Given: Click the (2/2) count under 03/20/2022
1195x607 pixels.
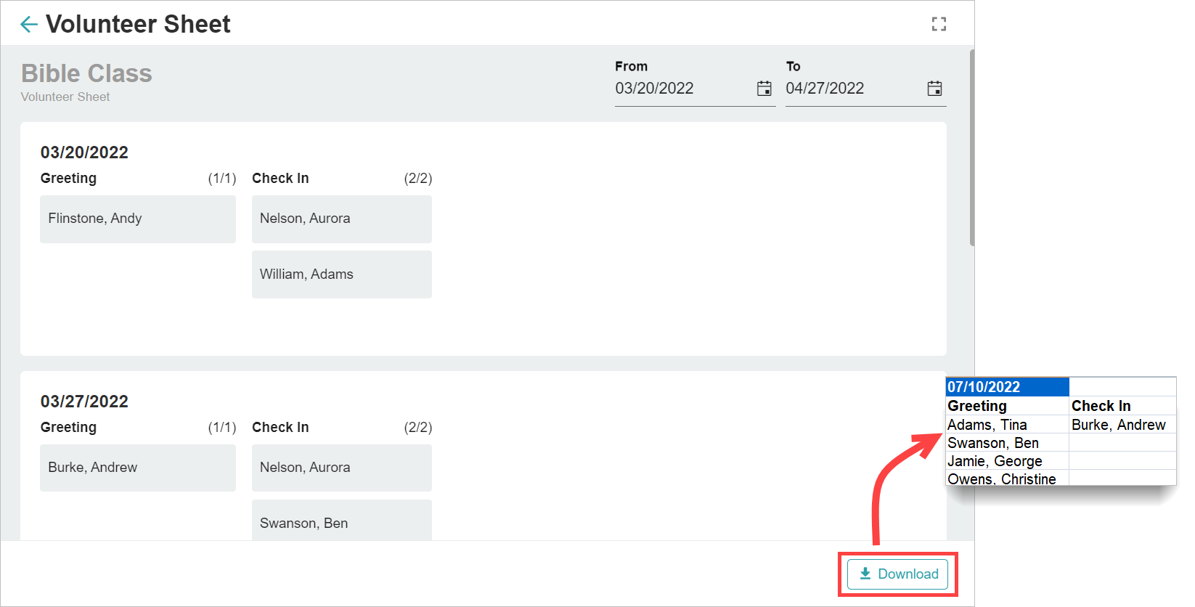Looking at the screenshot, I should tap(417, 179).
